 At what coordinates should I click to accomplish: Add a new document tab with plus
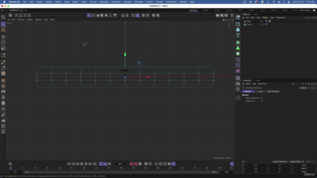(26, 10)
